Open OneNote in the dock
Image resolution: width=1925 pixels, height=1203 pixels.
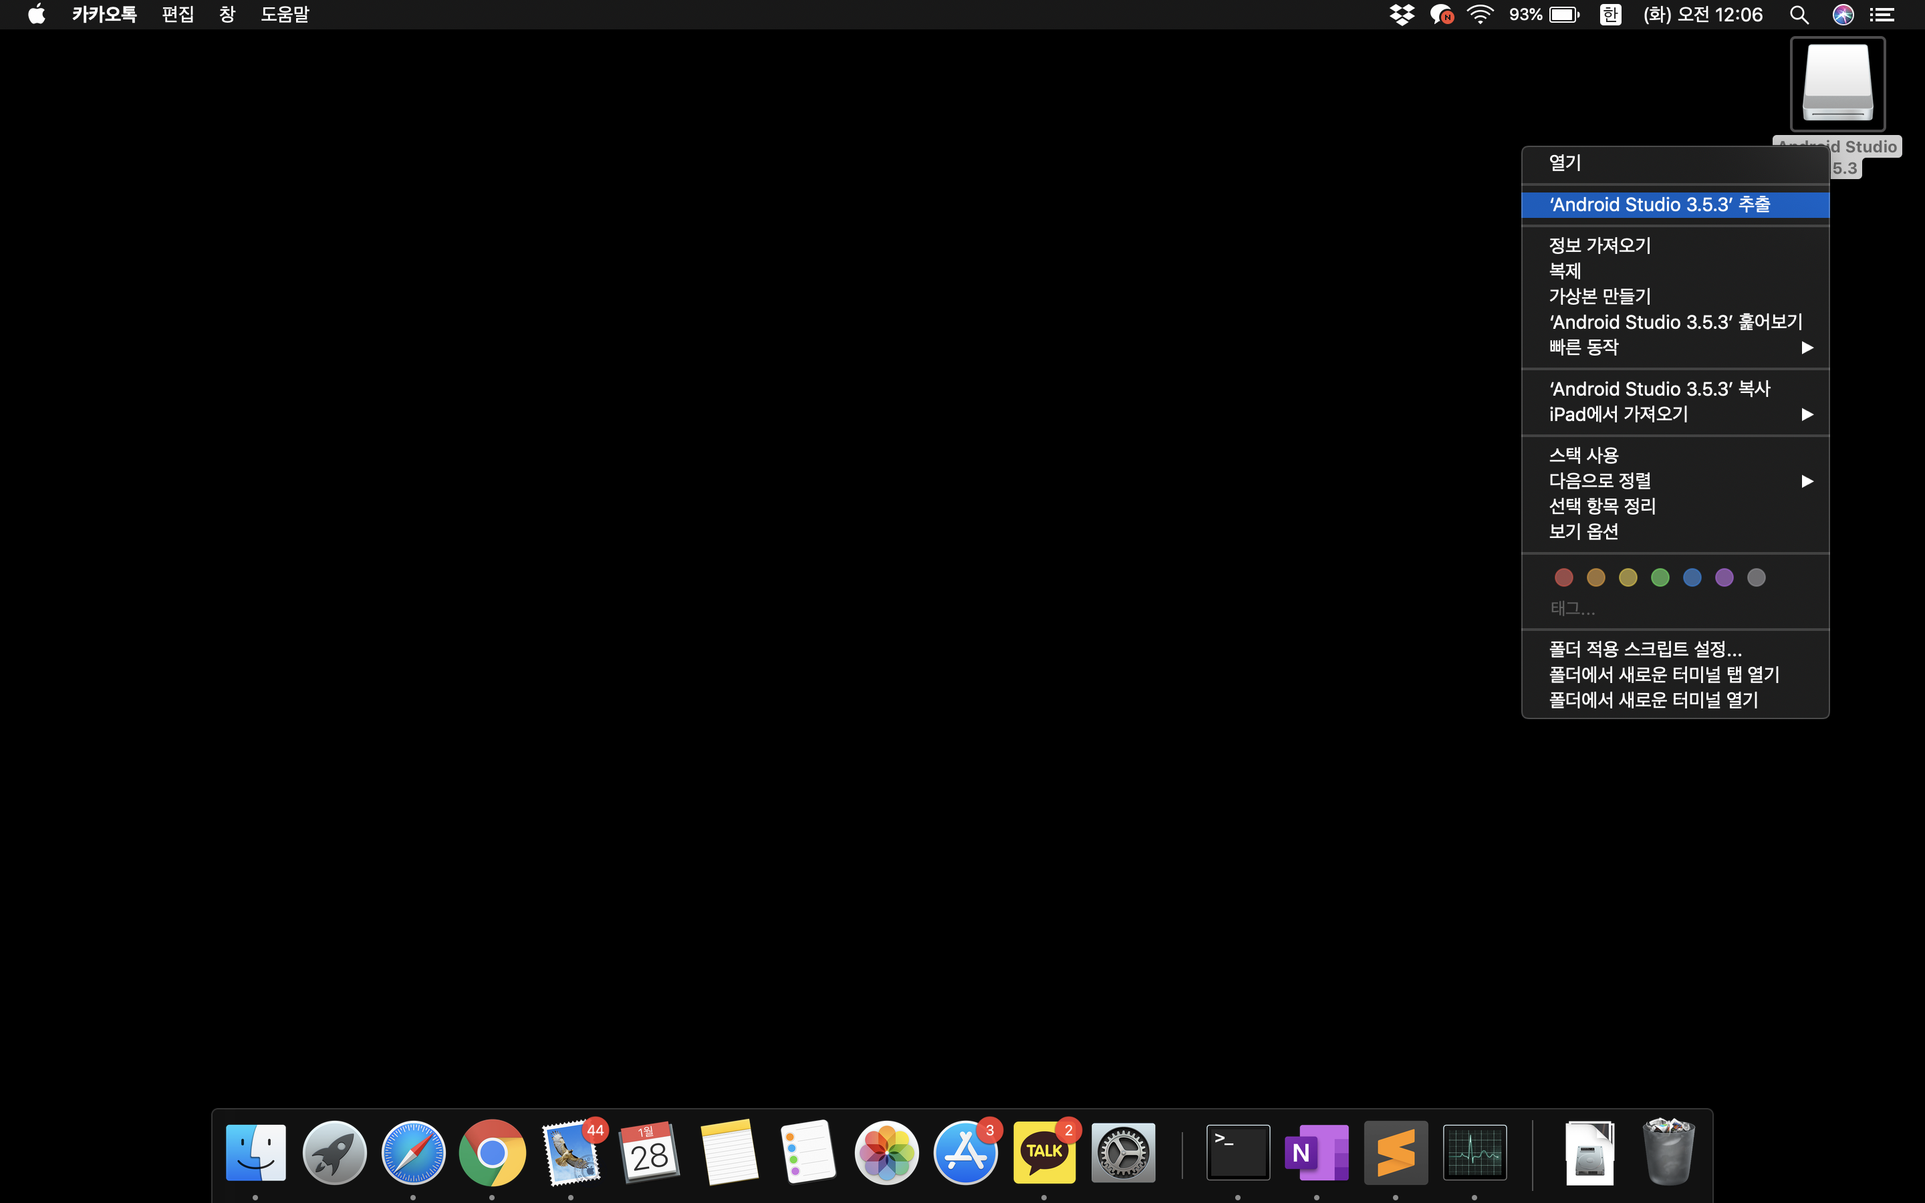click(1317, 1152)
